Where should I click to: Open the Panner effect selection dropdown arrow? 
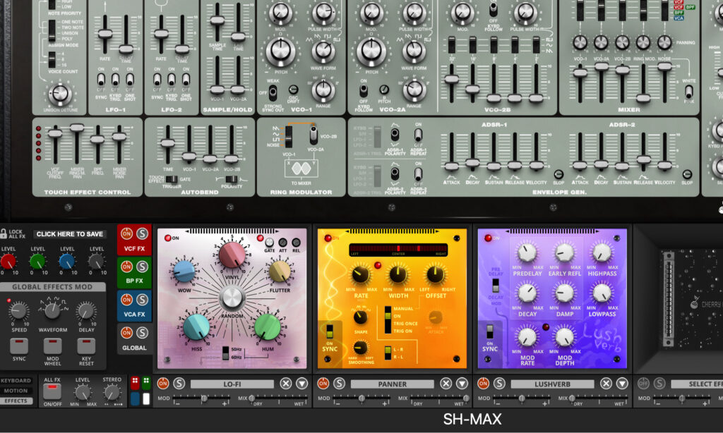pyautogui.click(x=462, y=384)
